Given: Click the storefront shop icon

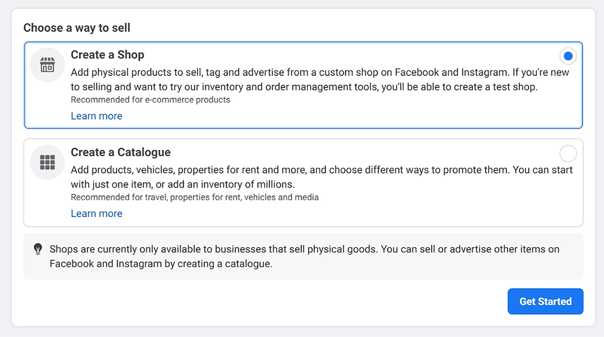Looking at the screenshot, I should click(47, 65).
